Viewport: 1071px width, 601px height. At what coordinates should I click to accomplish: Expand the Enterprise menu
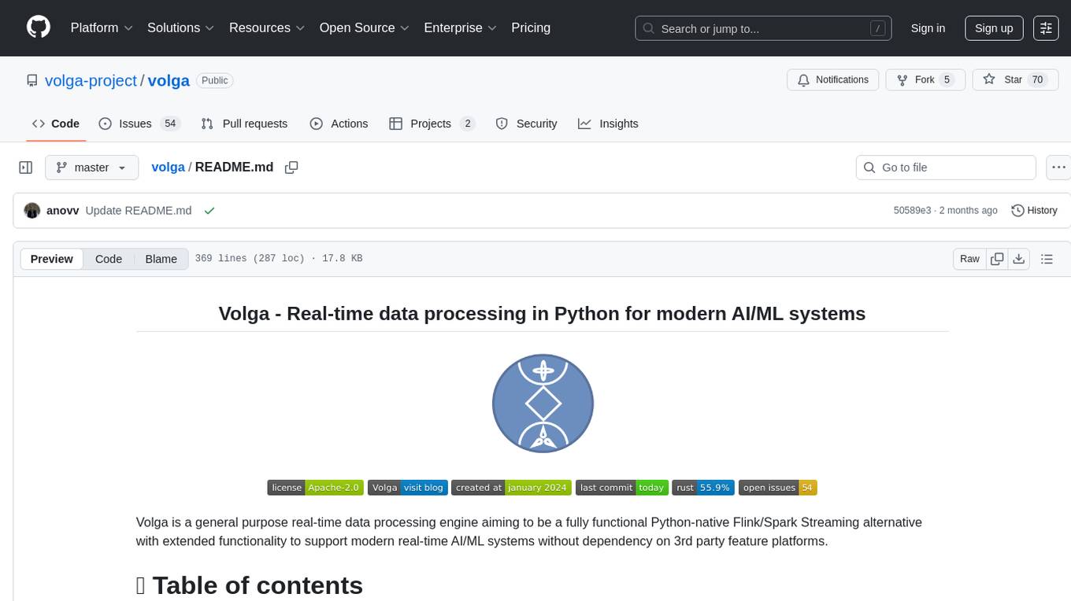coord(461,28)
